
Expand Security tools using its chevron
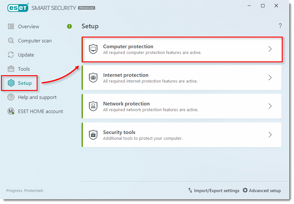[x=270, y=135]
